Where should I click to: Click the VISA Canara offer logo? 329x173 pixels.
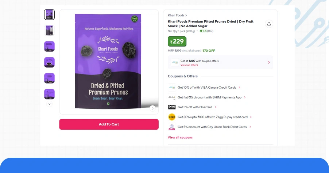(172, 88)
